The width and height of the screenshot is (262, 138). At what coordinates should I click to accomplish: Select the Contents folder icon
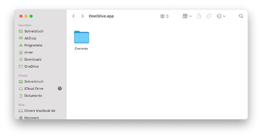point(82,37)
